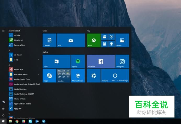
Task: Launch the Microsoft Edge tile
Action: (x=78, y=76)
